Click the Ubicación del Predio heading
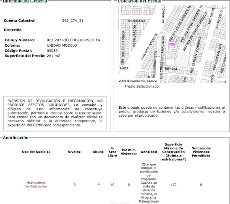Screen dimensions: 230x204 [139, 1]
